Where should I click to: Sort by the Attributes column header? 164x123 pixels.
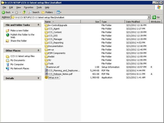point(156,22)
